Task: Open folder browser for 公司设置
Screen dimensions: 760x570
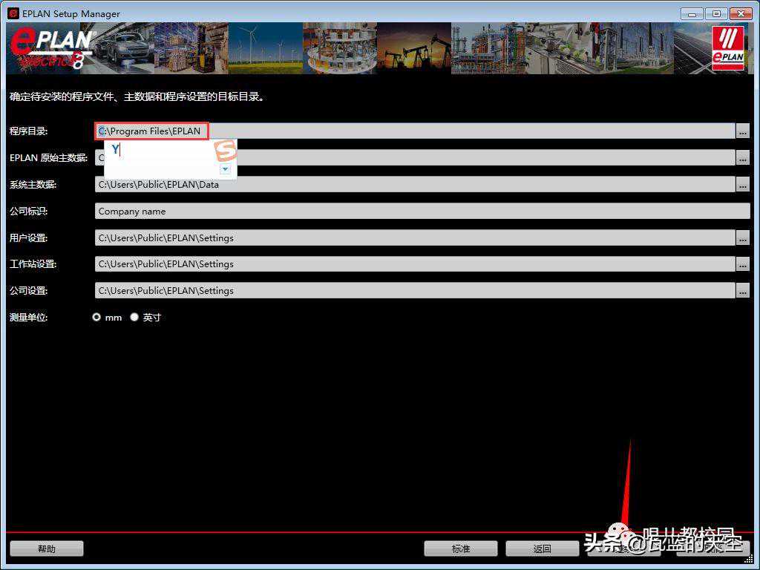Action: 743,291
